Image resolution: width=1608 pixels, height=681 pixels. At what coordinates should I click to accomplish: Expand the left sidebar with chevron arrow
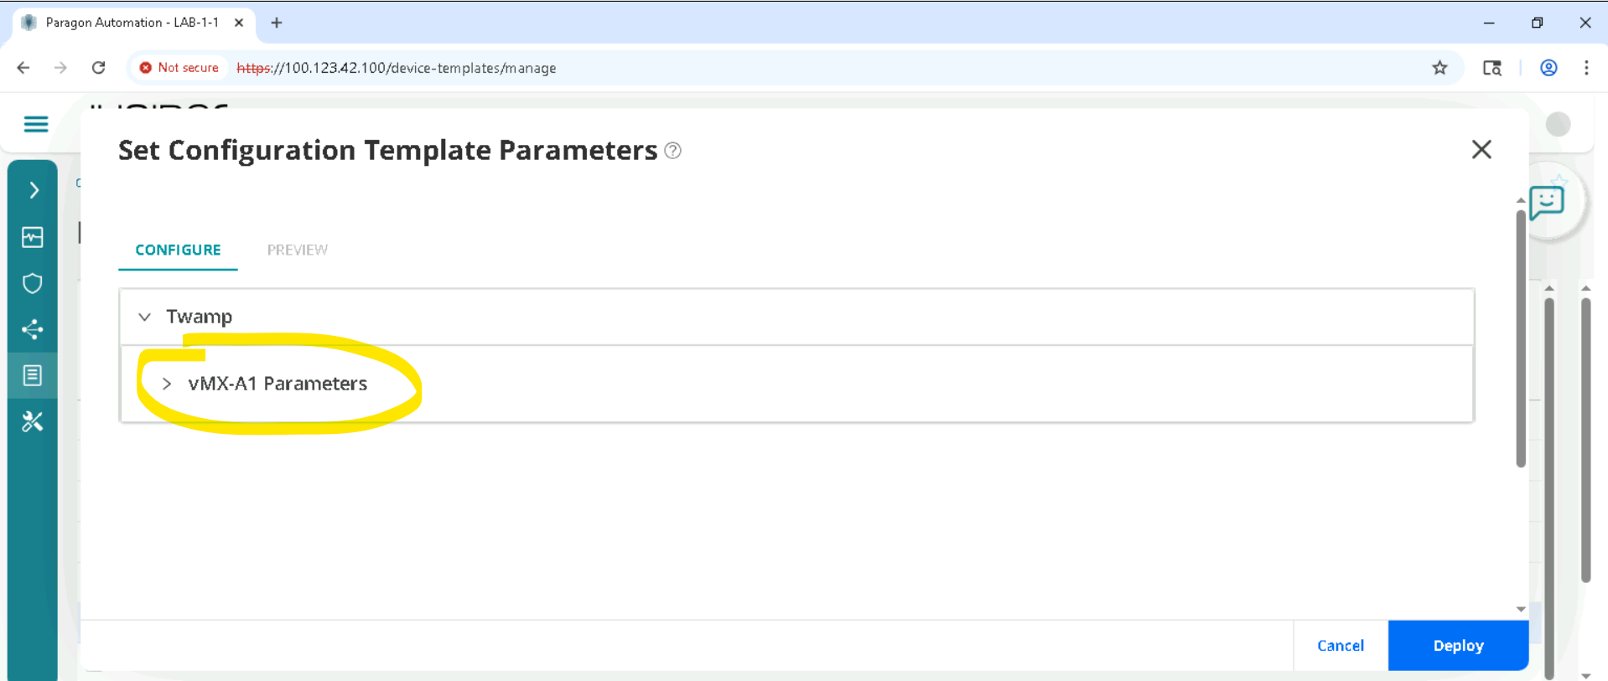(34, 191)
